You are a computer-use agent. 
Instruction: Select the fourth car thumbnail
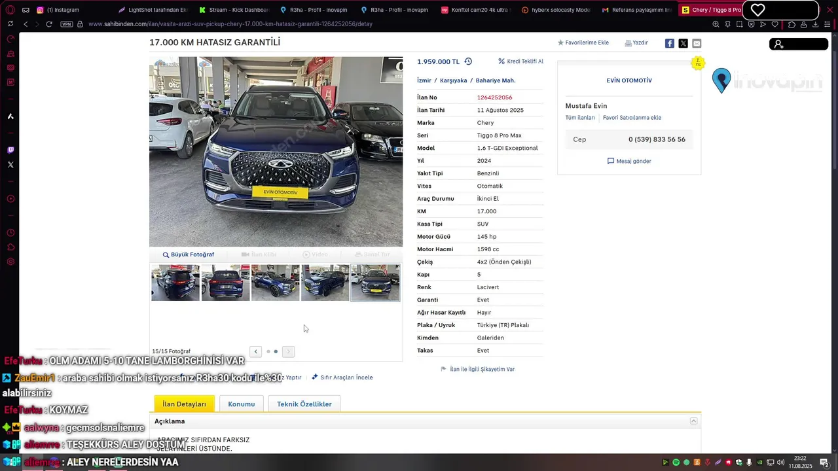tap(325, 283)
